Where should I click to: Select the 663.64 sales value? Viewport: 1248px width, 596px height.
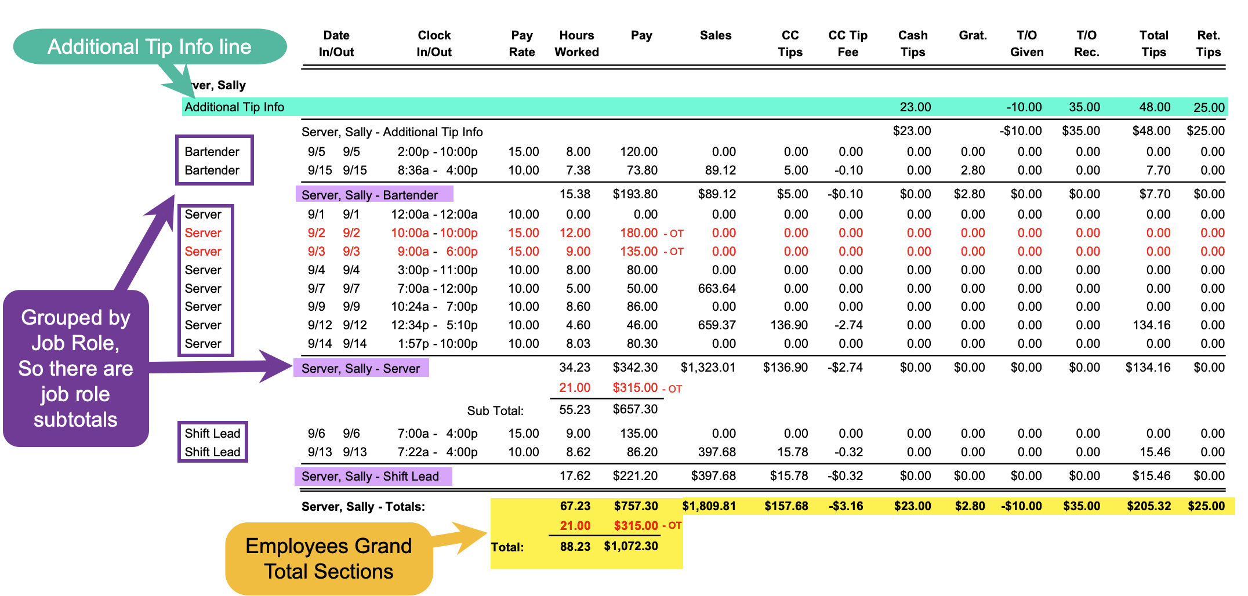pyautogui.click(x=716, y=289)
